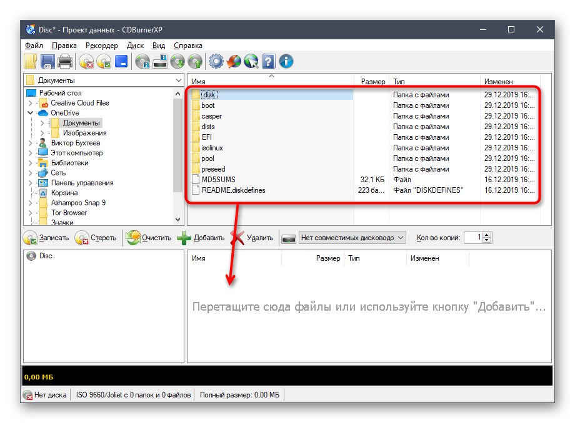
Task: Click the Нет диска status indicator
Action: click(46, 395)
